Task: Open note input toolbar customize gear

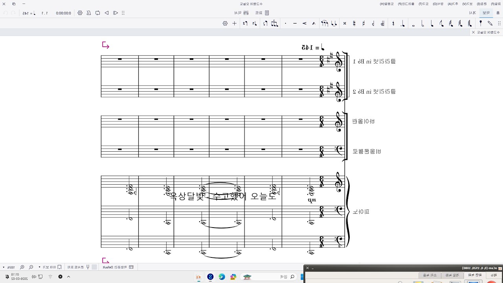Action: tap(225, 24)
